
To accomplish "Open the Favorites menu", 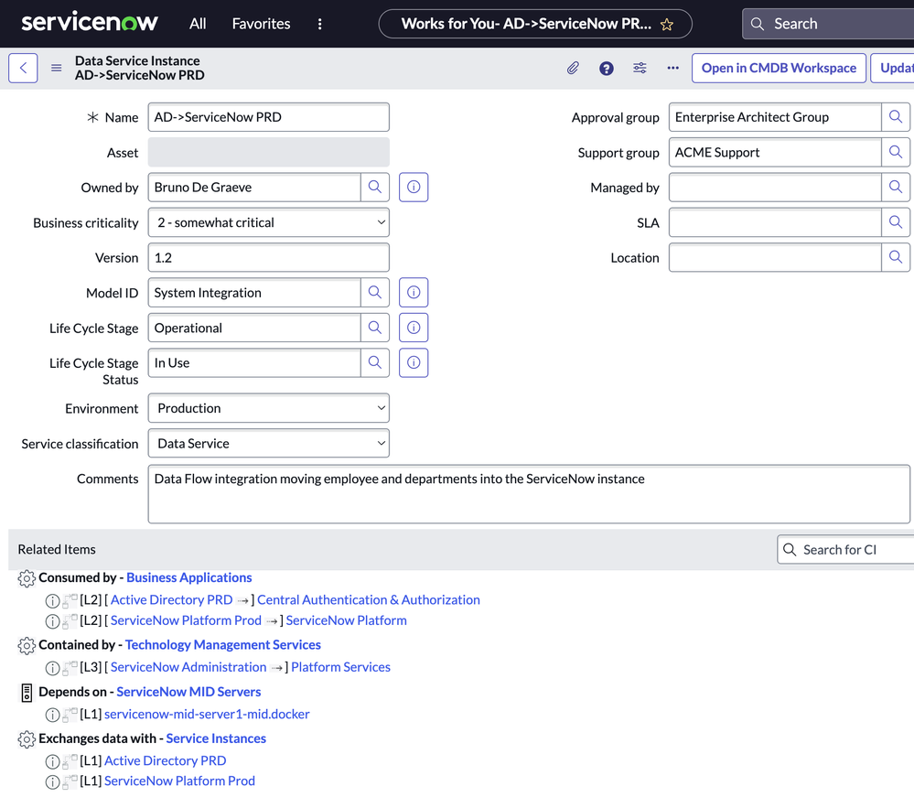I will coord(261,24).
